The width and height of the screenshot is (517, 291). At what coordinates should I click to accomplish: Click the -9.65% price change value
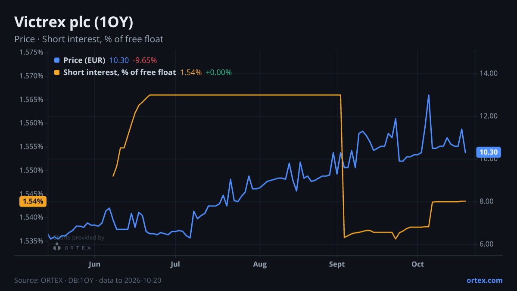[x=144, y=60]
